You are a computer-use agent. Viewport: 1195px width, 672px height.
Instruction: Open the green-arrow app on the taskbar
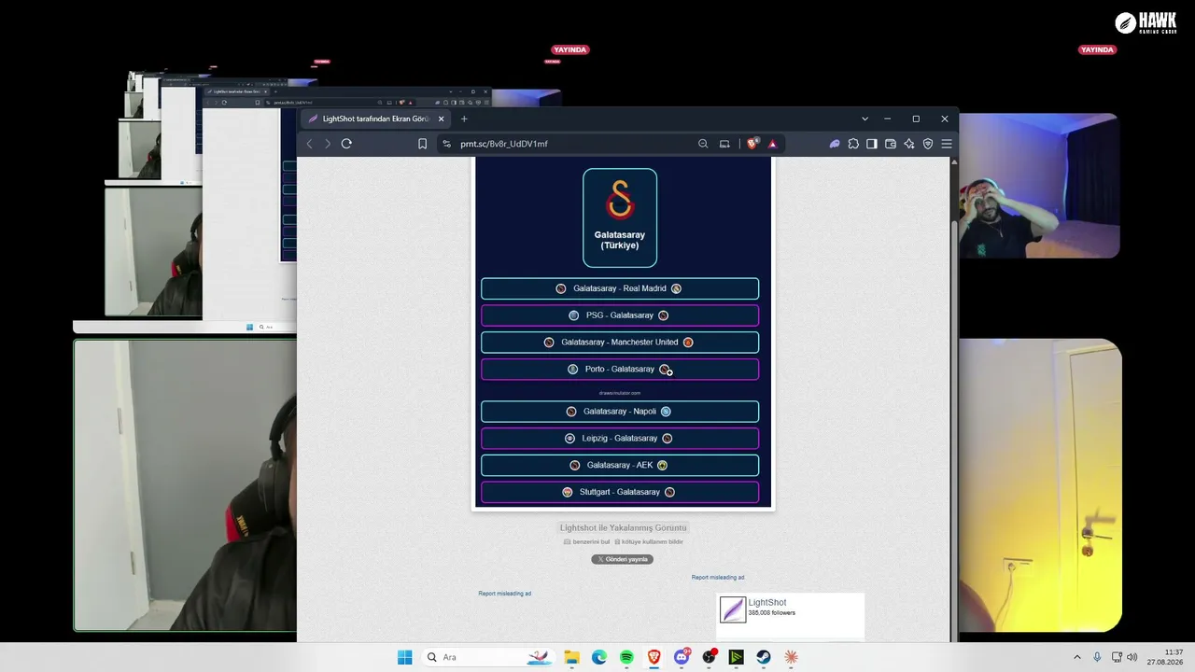pos(737,657)
